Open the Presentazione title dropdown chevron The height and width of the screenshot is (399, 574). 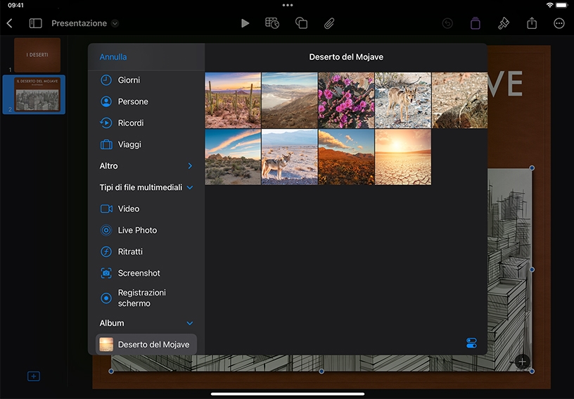(x=115, y=23)
